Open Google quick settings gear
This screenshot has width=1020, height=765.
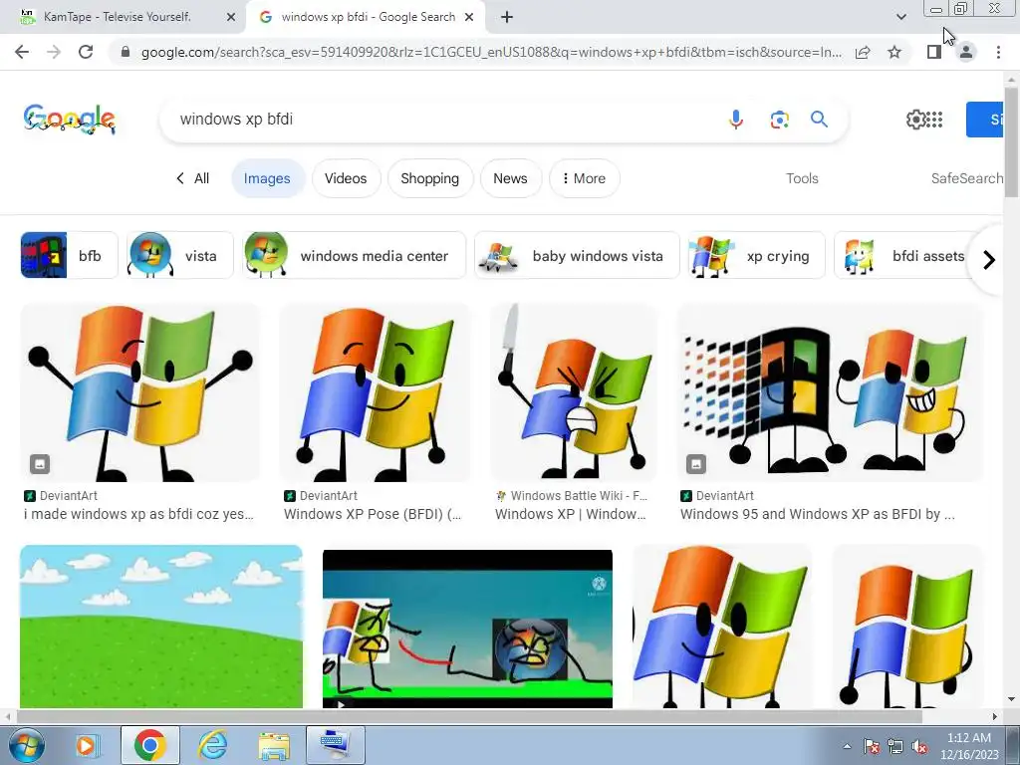pyautogui.click(x=915, y=120)
